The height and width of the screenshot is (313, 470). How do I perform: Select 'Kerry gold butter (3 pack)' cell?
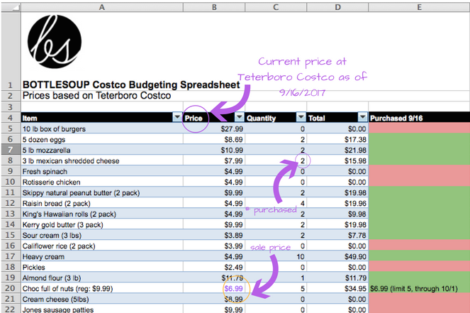(x=102, y=224)
